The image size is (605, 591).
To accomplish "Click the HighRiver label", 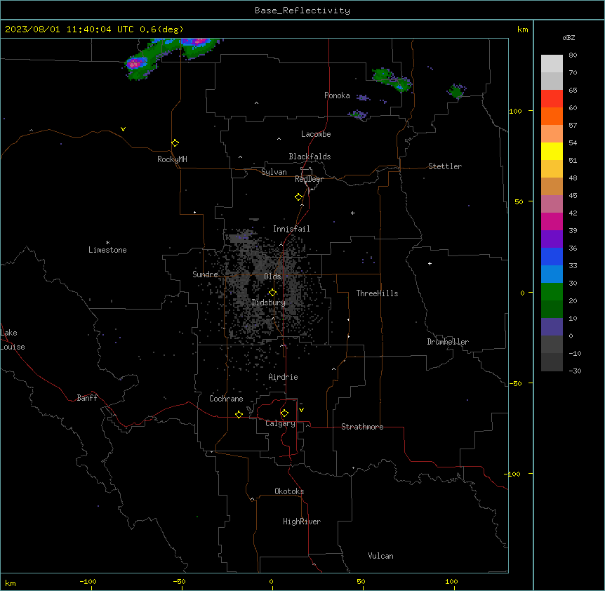I will pyautogui.click(x=302, y=522).
